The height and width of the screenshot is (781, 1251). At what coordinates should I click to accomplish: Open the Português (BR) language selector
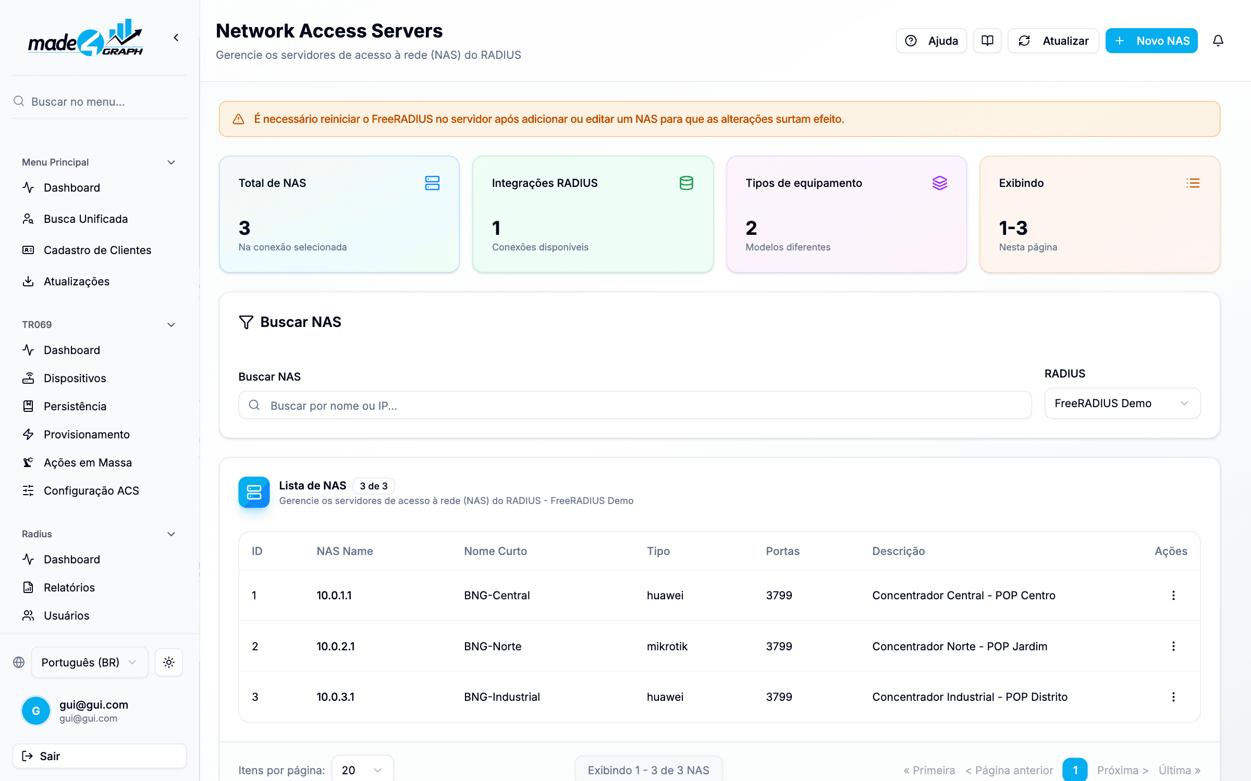90,662
